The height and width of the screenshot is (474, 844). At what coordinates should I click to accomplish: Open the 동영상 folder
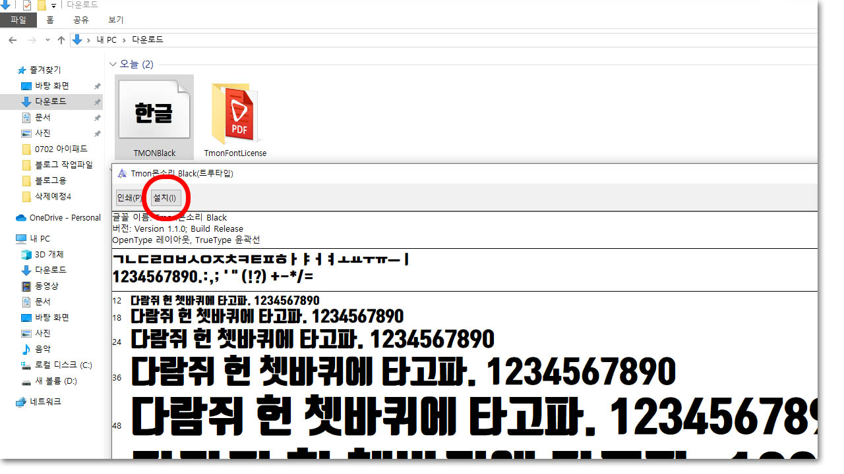coord(47,286)
